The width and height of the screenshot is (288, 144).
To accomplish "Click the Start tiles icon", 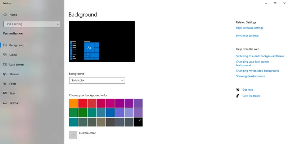I will [x=5, y=93].
